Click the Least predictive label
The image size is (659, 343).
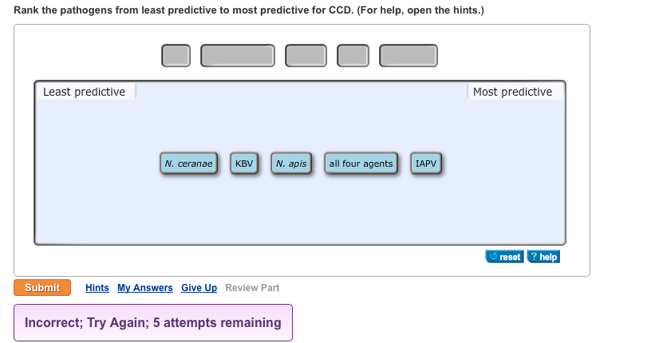tap(84, 92)
